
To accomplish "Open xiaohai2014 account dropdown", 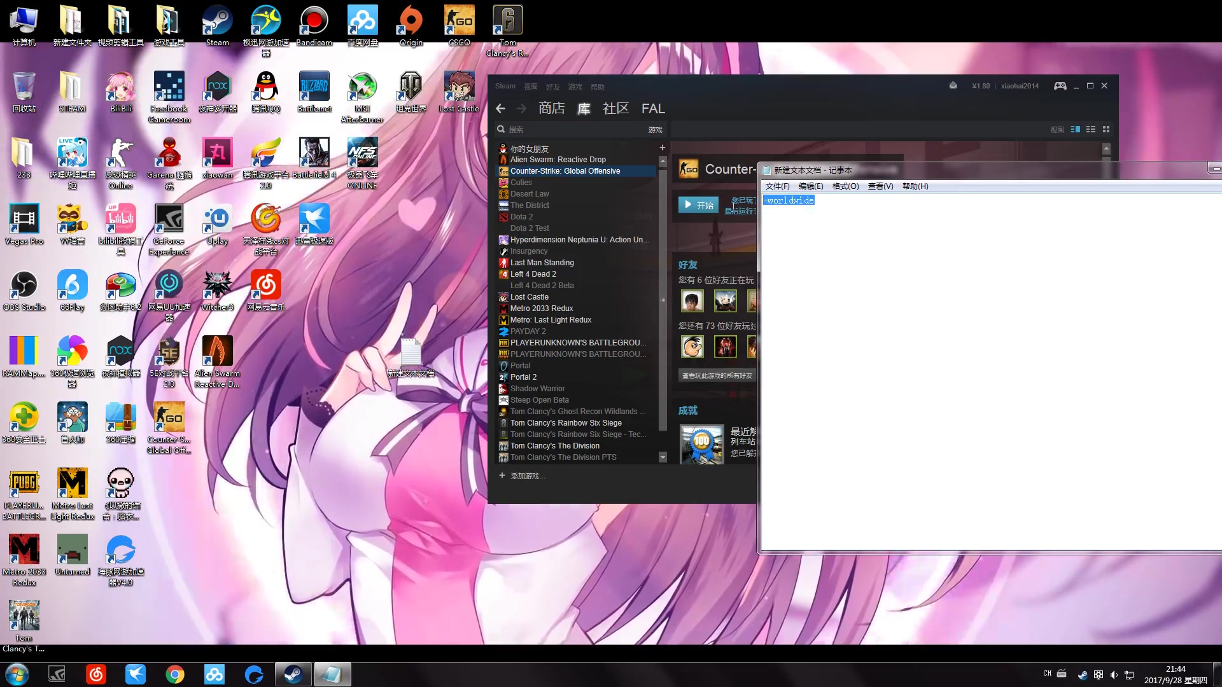I will [x=1020, y=86].
